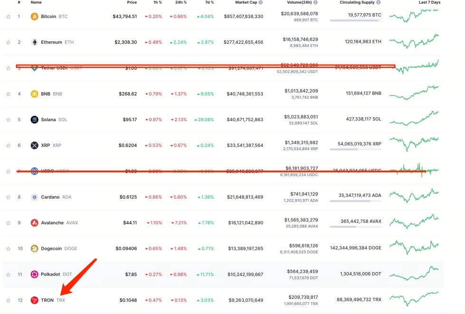Toggle the watchlist star for Solana
This screenshot has height=314, width=465.
tap(8, 120)
